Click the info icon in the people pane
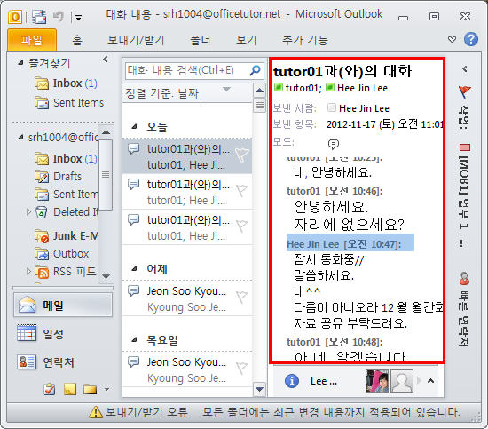Screen dimensions: 488x429 tap(292, 381)
